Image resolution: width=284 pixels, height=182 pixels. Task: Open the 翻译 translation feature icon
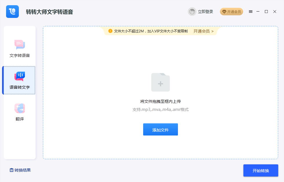point(19,108)
